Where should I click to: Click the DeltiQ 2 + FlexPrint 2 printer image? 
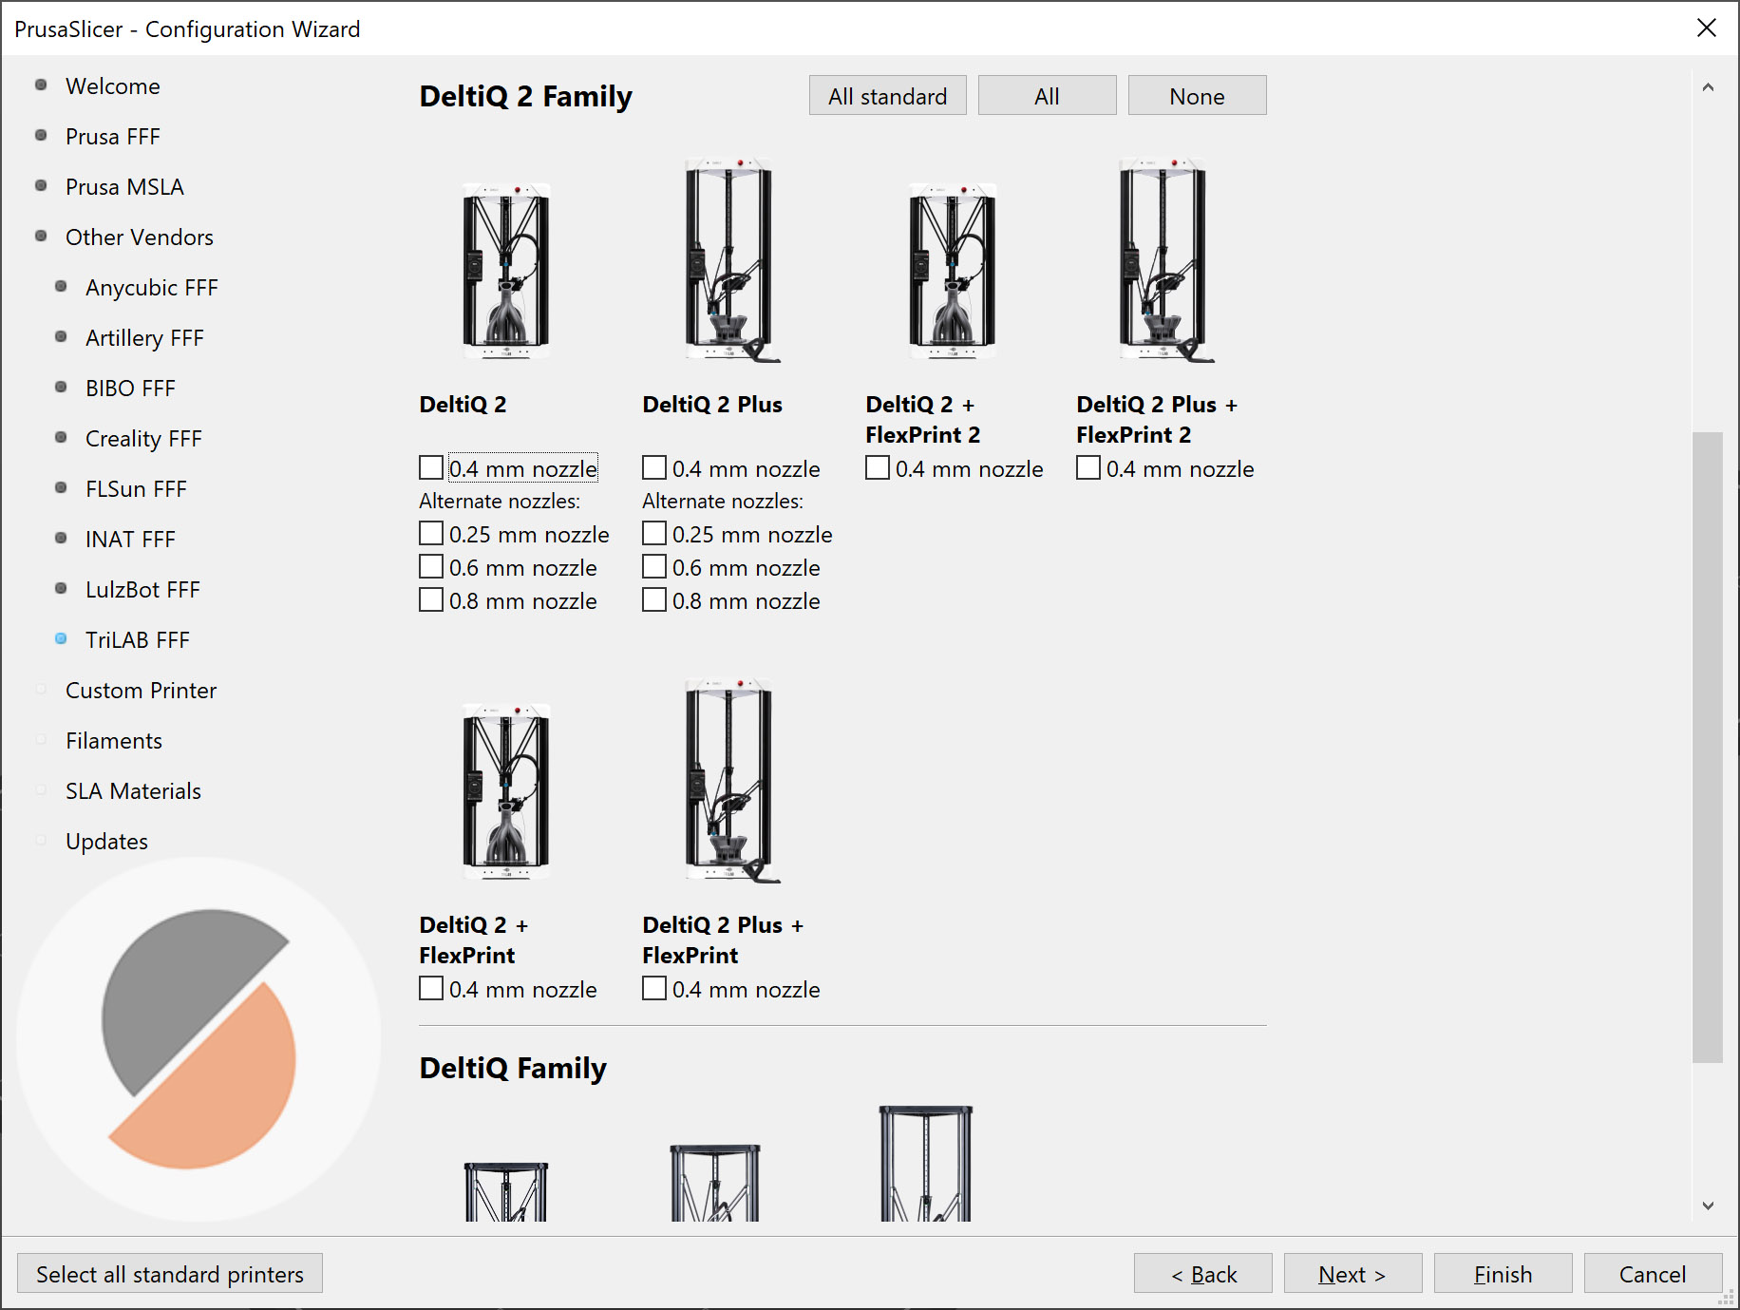(953, 271)
